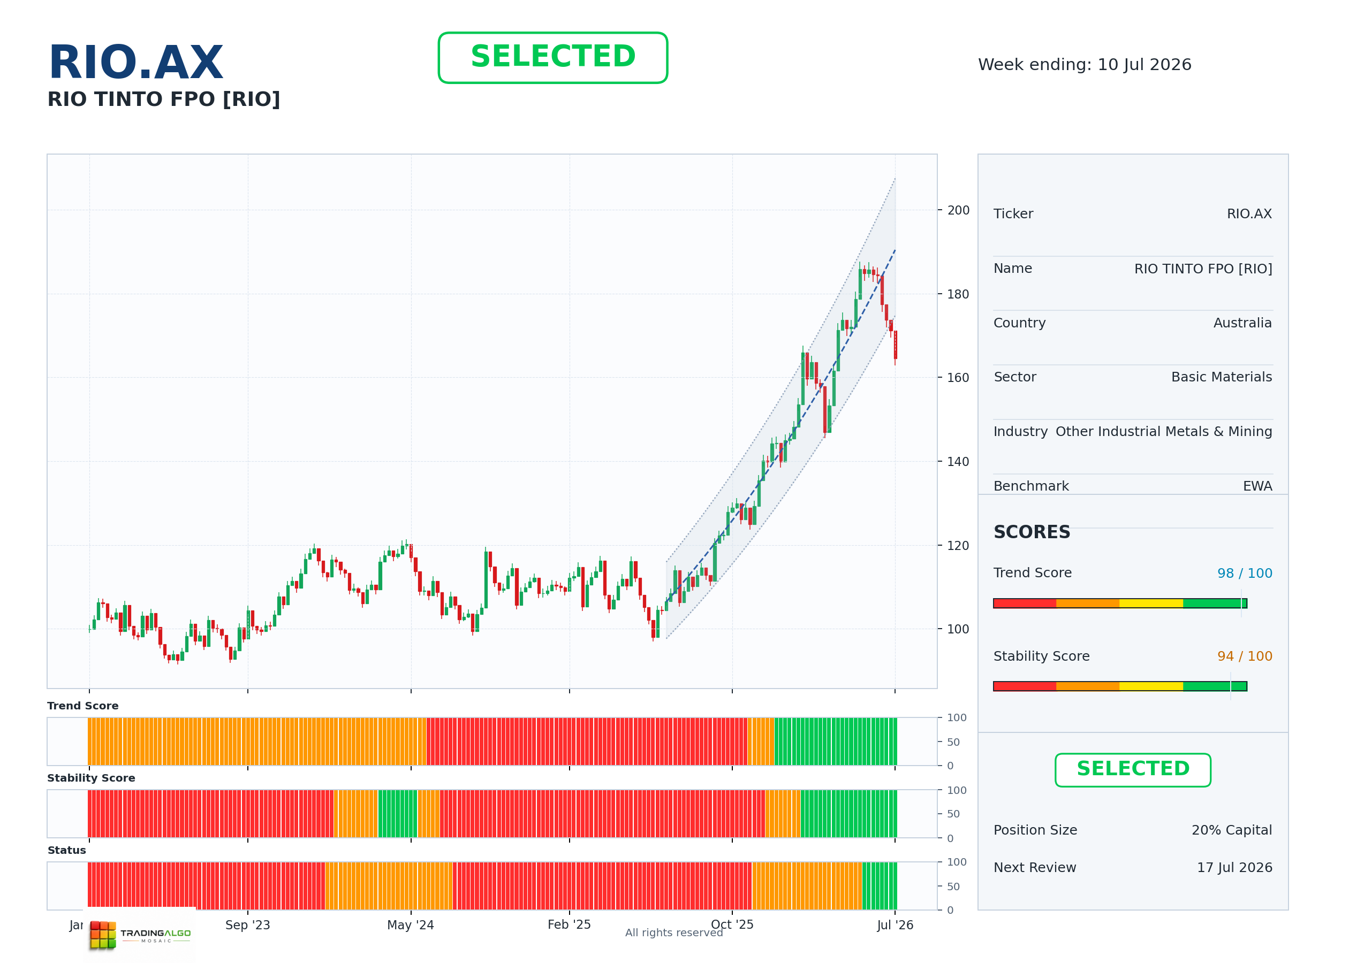The height and width of the screenshot is (963, 1349).
Task: Click the 'Sep '23' x-axis label
Action: [247, 925]
